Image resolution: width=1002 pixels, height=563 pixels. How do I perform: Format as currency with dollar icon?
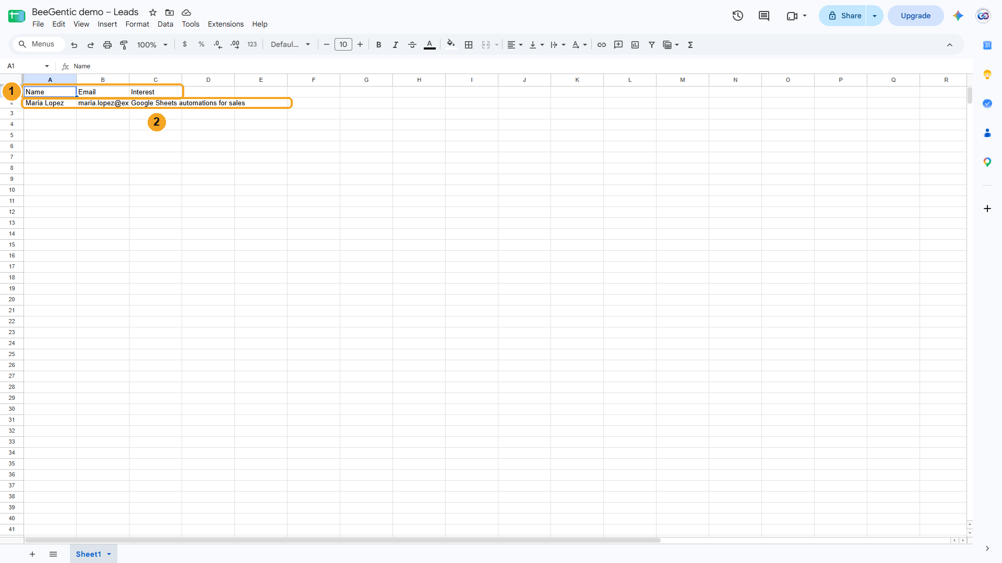pyautogui.click(x=185, y=45)
